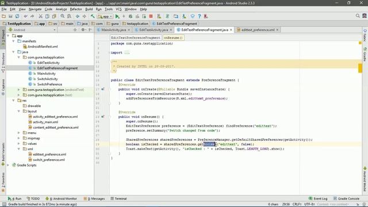The height and width of the screenshot is (207, 368).
Task: Click the import fold marker on line 3
Action: pos(109,52)
